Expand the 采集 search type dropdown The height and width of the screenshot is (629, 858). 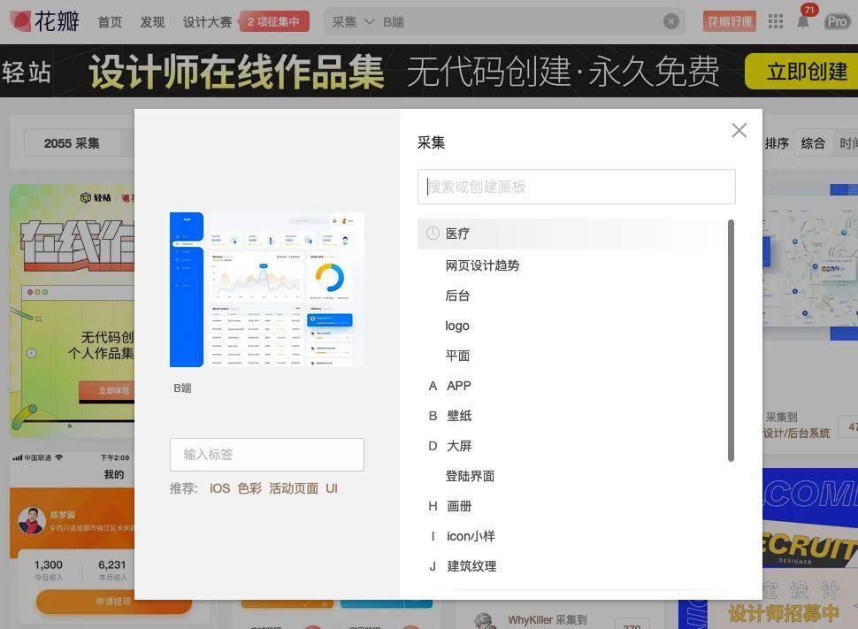pyautogui.click(x=353, y=22)
